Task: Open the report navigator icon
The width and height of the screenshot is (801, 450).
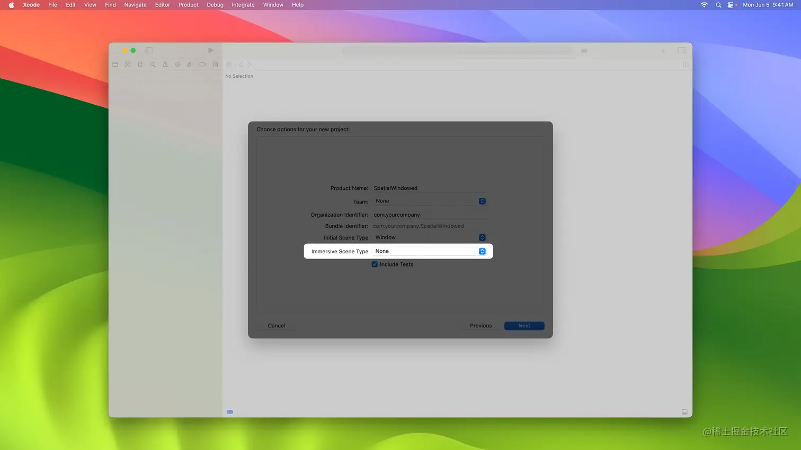Action: [215, 65]
